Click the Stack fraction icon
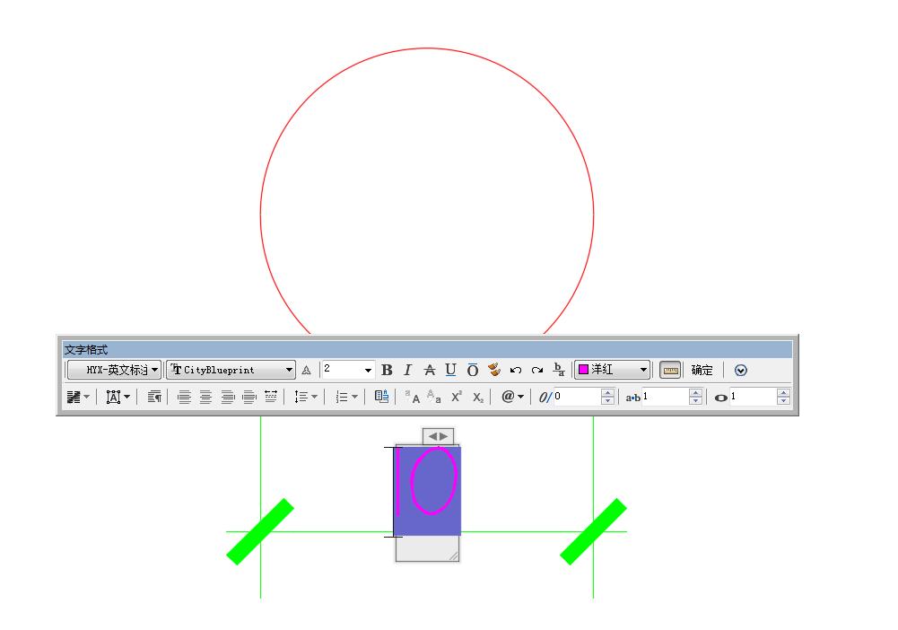The height and width of the screenshot is (630, 898). [x=559, y=370]
